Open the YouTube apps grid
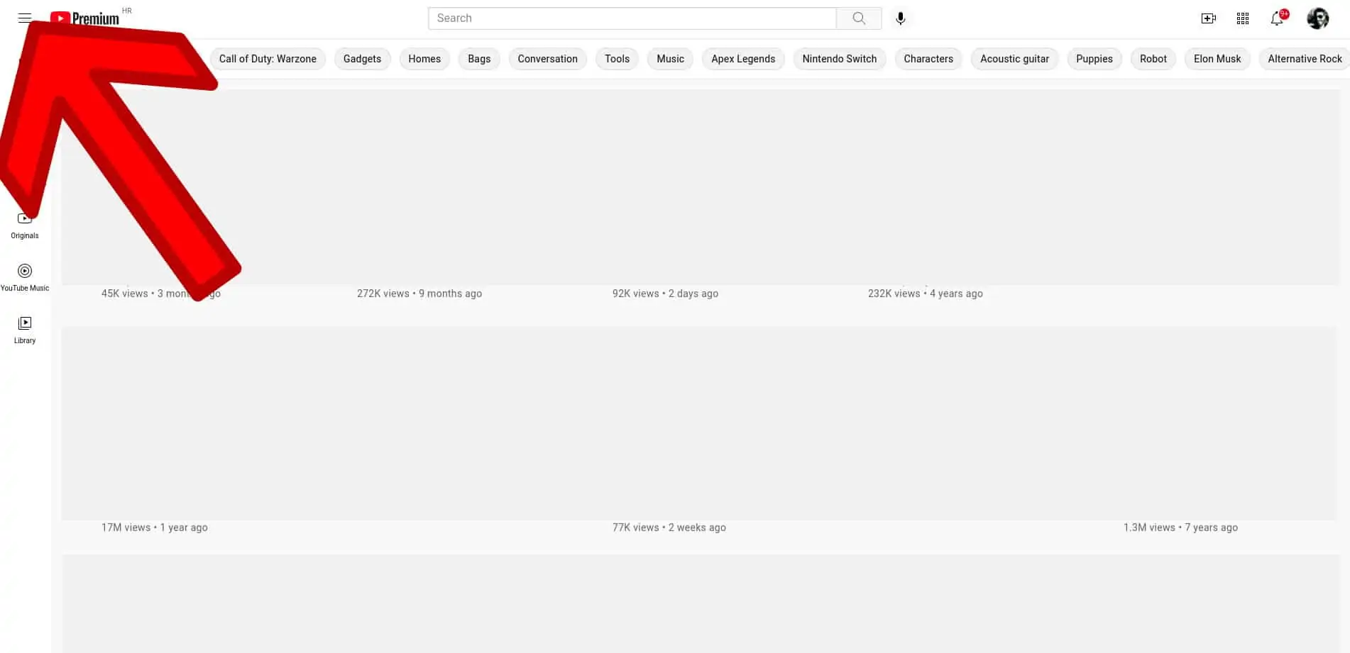The height and width of the screenshot is (653, 1350). click(x=1243, y=18)
